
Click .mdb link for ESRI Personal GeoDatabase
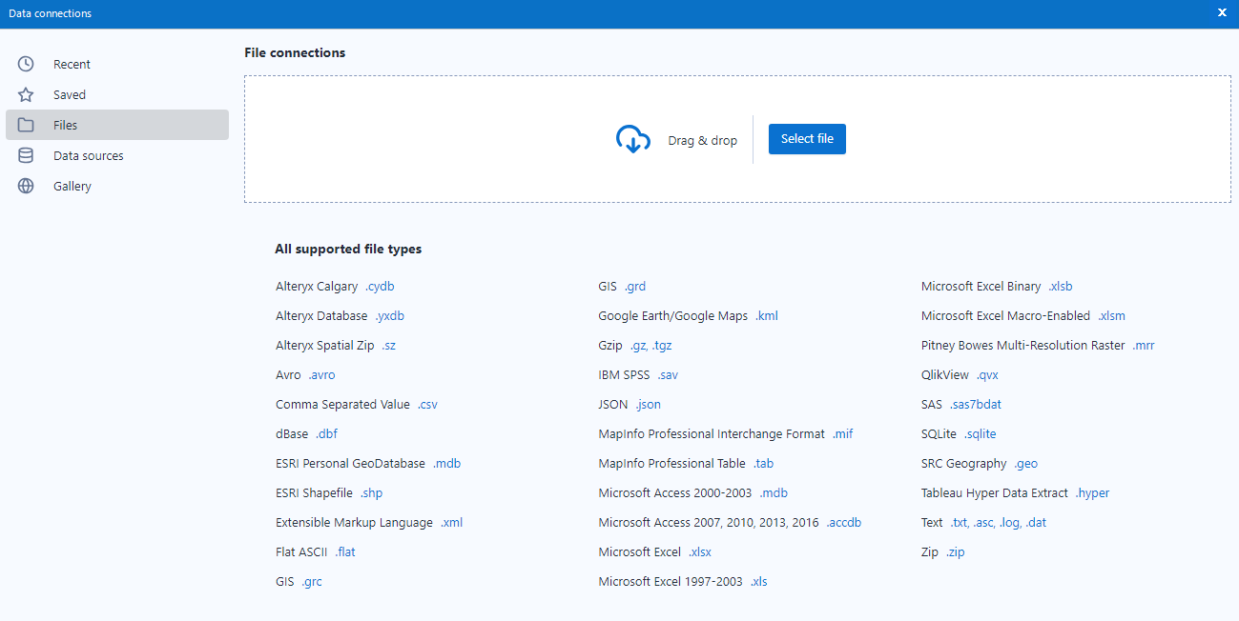pyautogui.click(x=446, y=463)
